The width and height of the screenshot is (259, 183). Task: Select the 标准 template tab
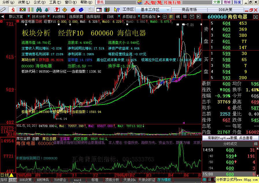pyautogui.click(x=95, y=180)
